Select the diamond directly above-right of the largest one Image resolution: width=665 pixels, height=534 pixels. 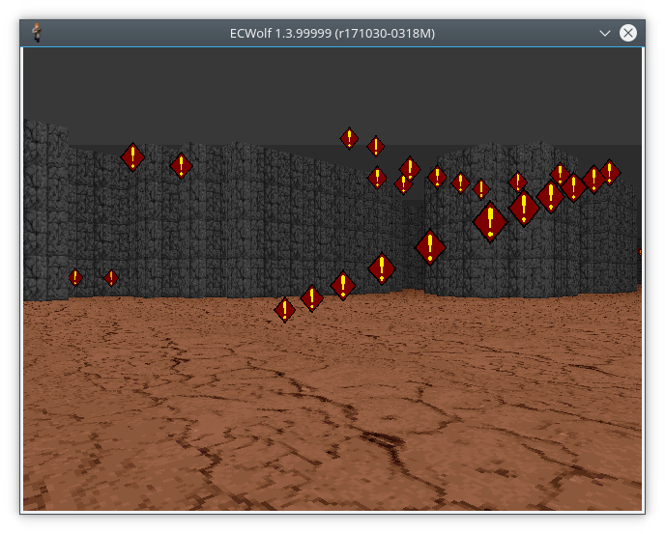click(x=524, y=207)
